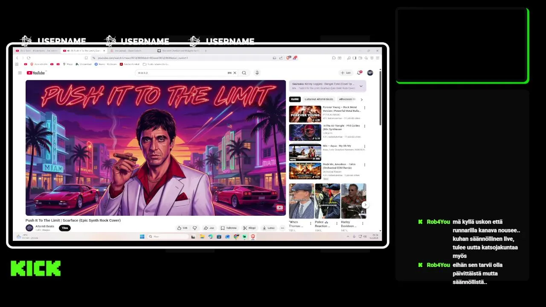The image size is (546, 307).
Task: Open Brave browser from the taskbar
Action: click(253, 237)
